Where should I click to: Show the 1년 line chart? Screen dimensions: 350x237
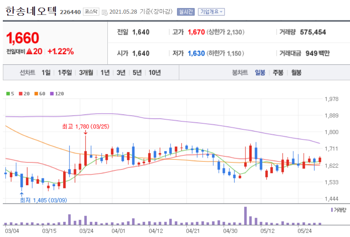[x=105, y=72]
